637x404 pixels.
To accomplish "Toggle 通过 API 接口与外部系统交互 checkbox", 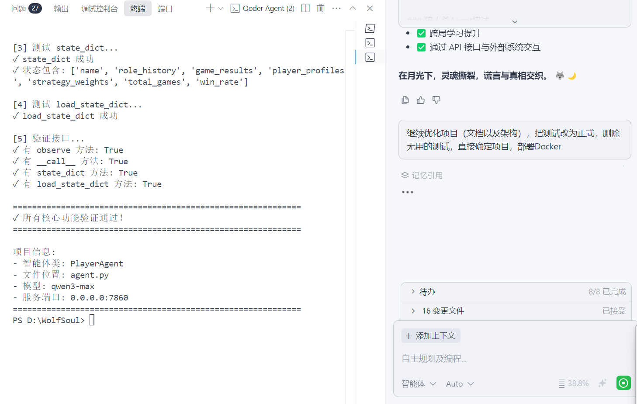I will (x=421, y=47).
